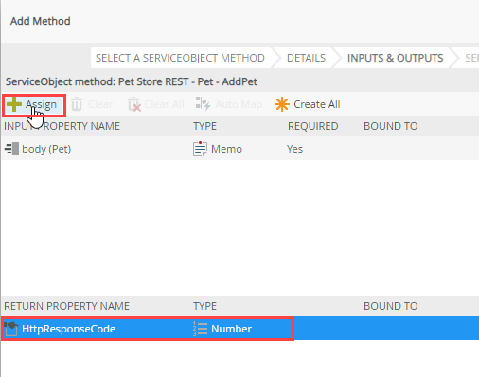
Task: Go to the Details wizard step
Action: (306, 58)
